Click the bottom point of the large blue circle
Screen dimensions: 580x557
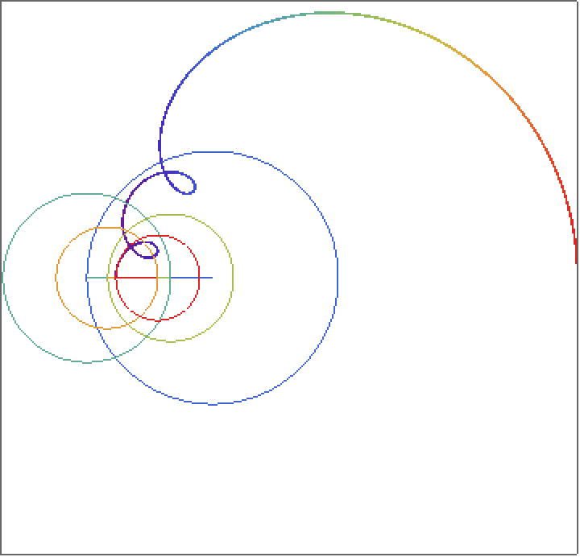213,403
